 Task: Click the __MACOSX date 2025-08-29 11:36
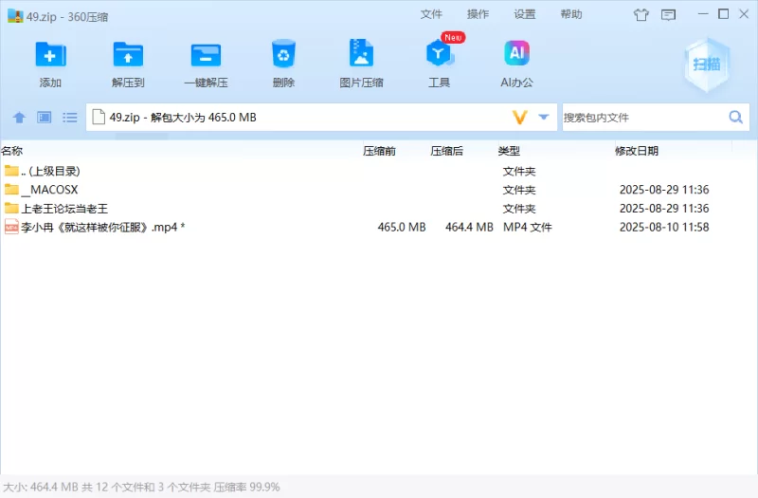pos(664,190)
